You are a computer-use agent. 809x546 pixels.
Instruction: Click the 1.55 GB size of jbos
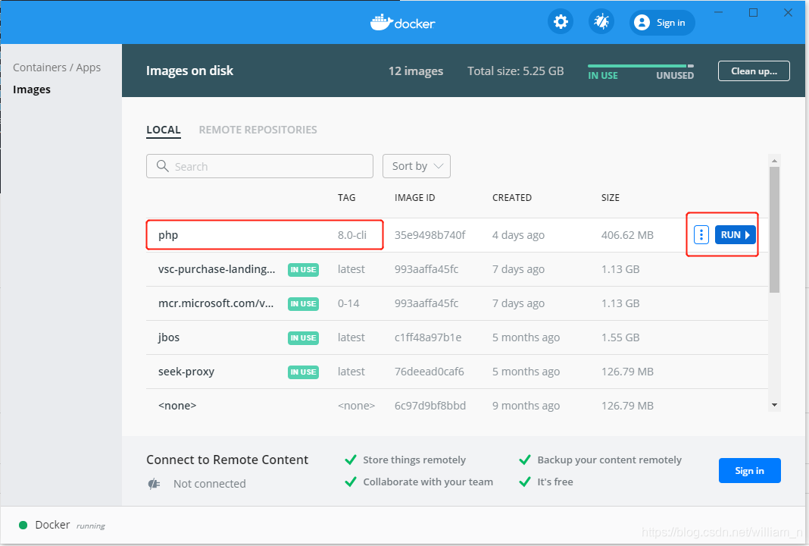point(620,337)
